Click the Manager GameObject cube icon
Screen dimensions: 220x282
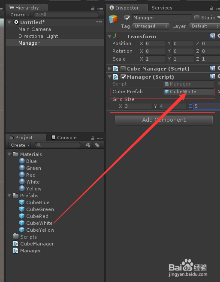[x=113, y=19]
